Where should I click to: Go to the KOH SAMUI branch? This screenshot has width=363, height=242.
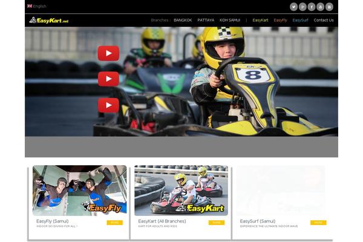[230, 20]
